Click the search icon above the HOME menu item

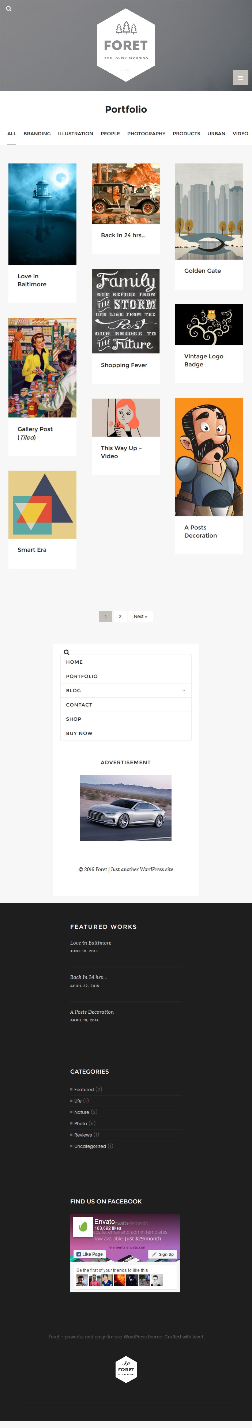pyautogui.click(x=67, y=652)
